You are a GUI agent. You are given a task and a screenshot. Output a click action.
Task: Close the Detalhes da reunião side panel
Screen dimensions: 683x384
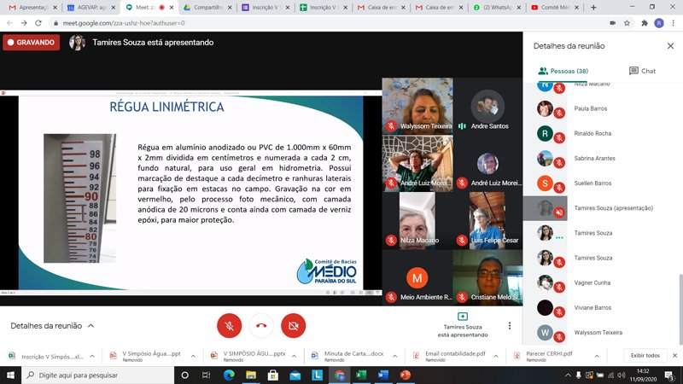pyautogui.click(x=669, y=45)
